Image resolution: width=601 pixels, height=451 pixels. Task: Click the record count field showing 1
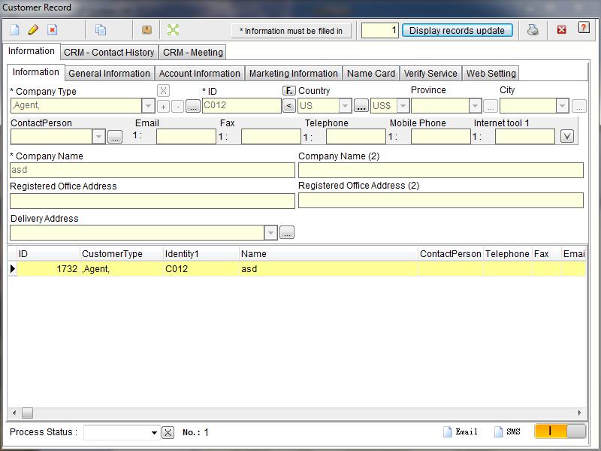pos(380,30)
